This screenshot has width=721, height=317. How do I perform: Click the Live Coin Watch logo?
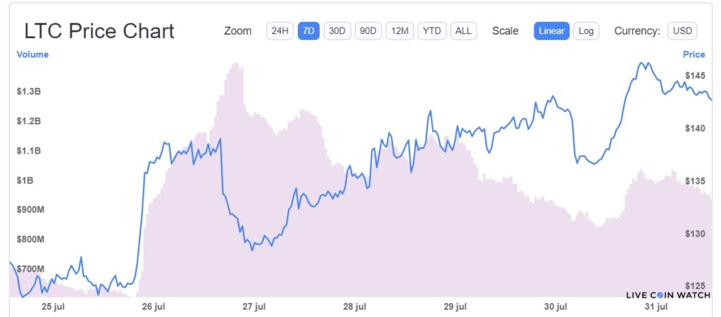pyautogui.click(x=668, y=295)
